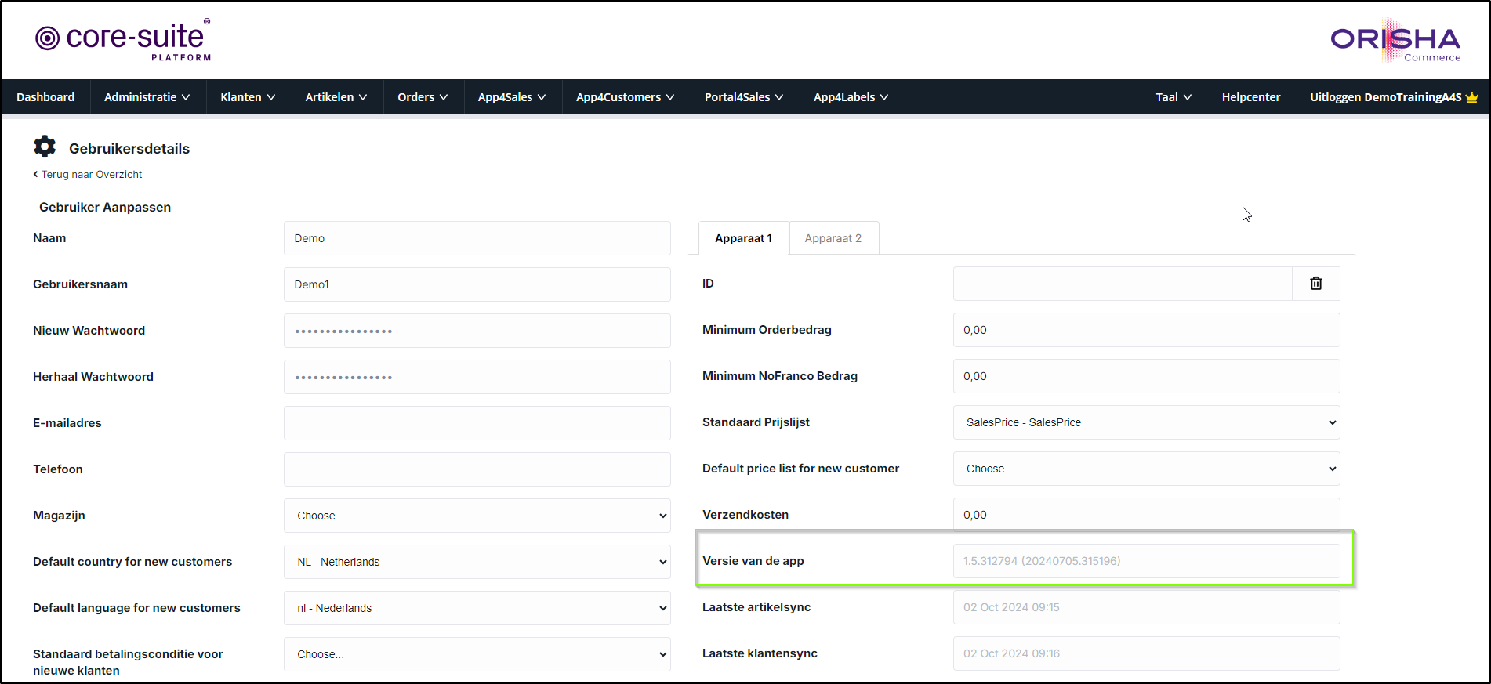Expand the Klanten menu
This screenshot has width=1491, height=684.
(248, 97)
